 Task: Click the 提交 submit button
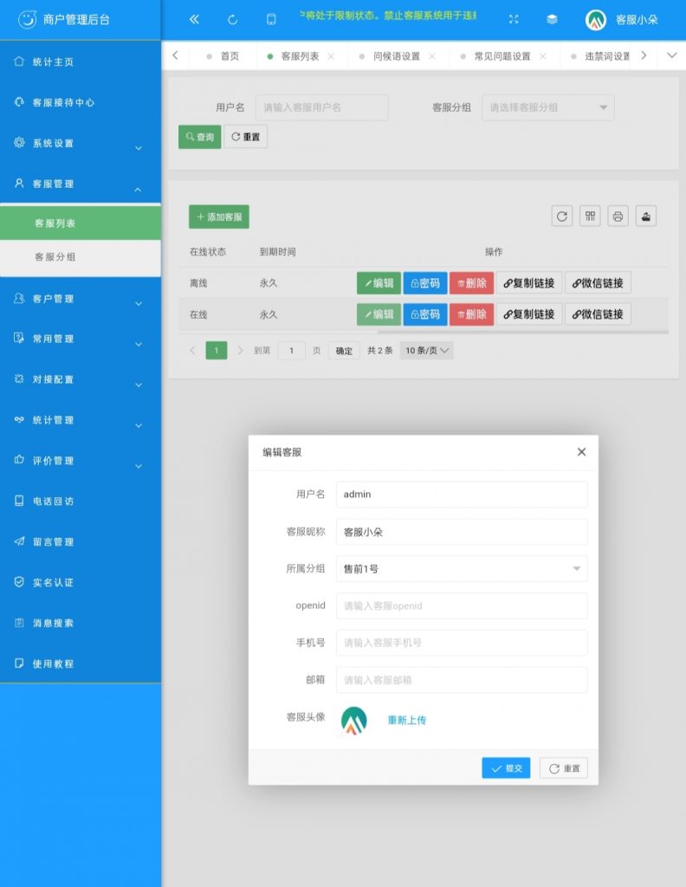(x=506, y=768)
